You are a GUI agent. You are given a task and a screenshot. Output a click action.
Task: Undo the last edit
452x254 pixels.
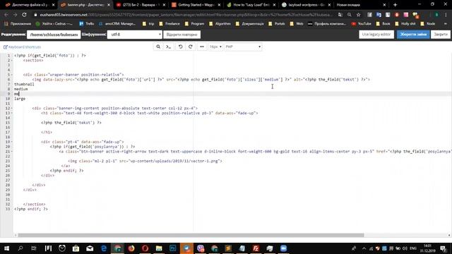click(181, 47)
